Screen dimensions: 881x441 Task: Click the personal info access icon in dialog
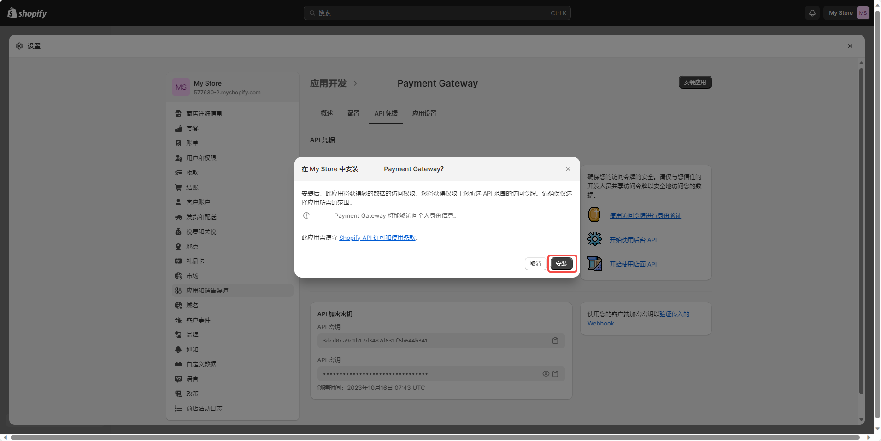(x=306, y=215)
